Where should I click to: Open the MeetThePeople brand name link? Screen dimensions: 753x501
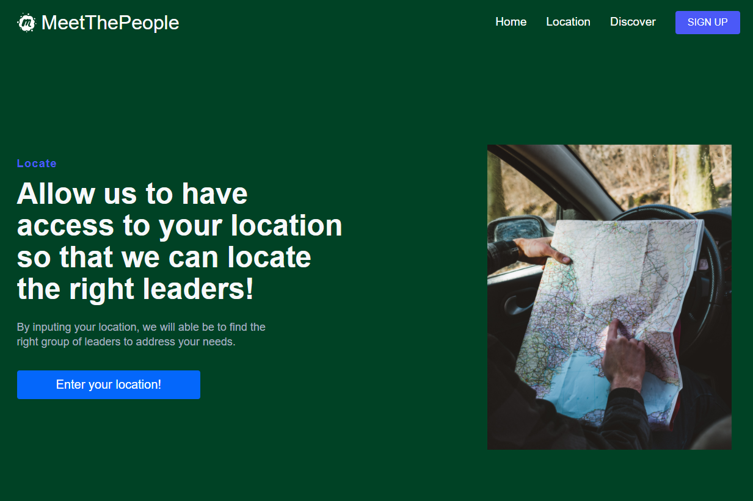(x=110, y=23)
